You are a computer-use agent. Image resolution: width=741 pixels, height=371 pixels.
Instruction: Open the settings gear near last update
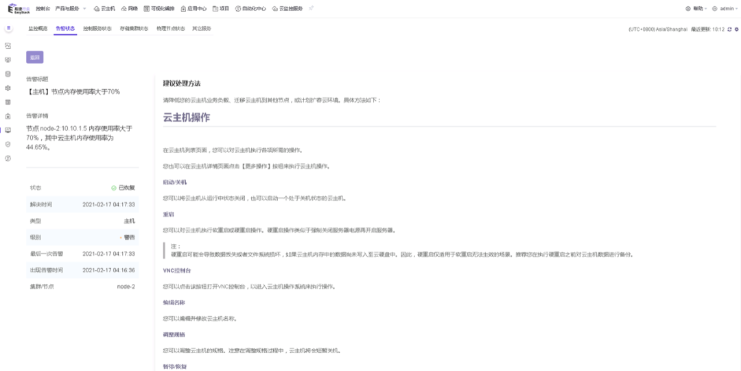736,29
